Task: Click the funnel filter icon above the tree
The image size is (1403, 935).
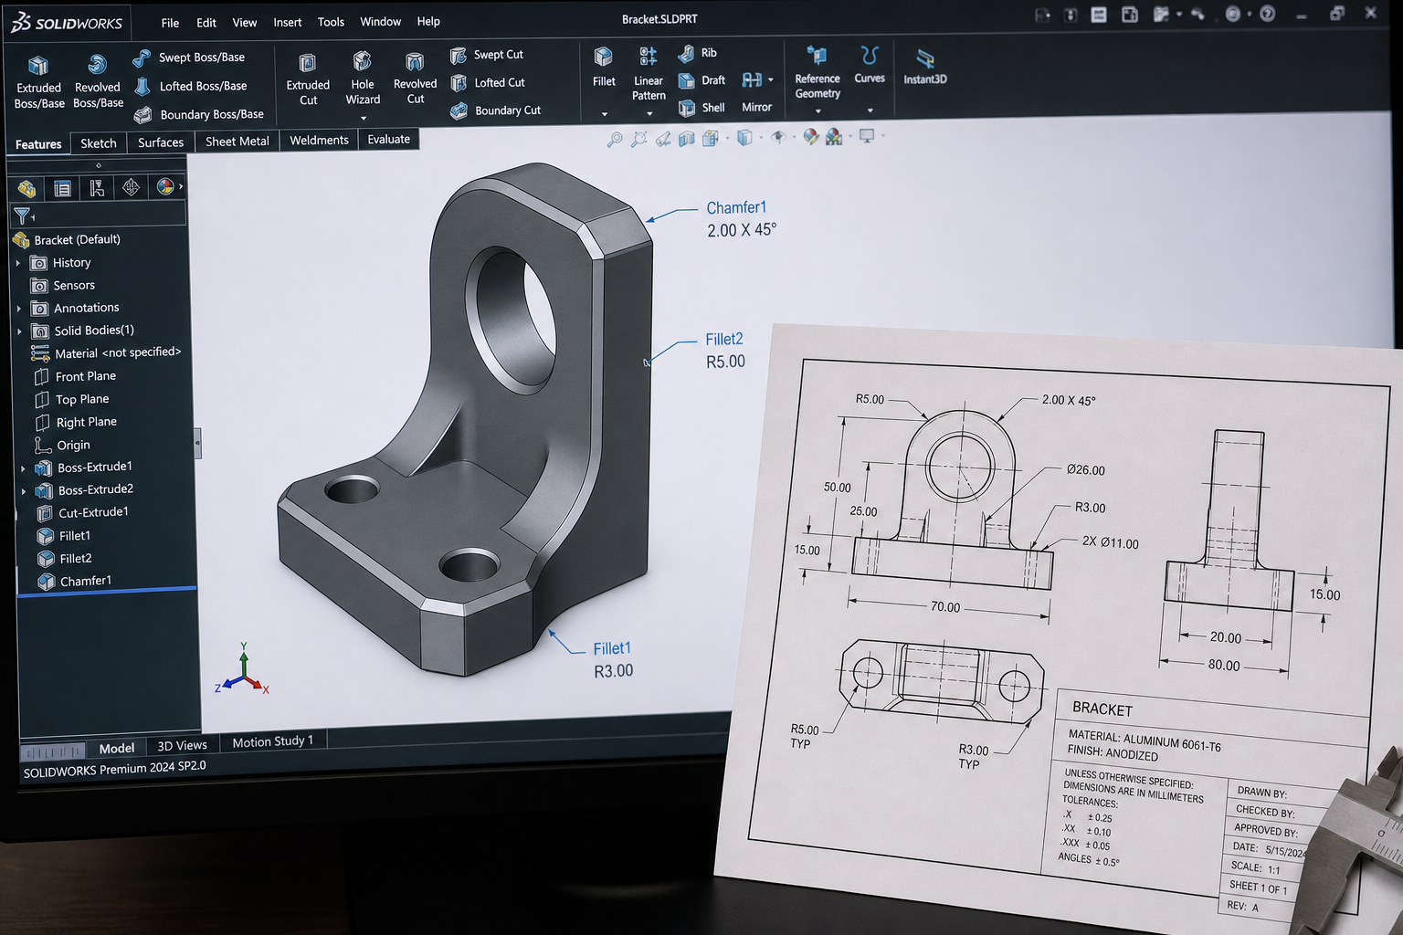Action: pos(22,215)
